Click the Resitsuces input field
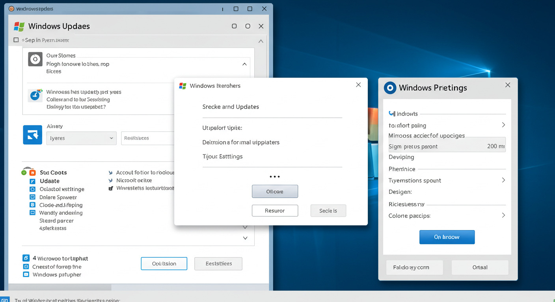555x302 pixels. click(x=147, y=138)
